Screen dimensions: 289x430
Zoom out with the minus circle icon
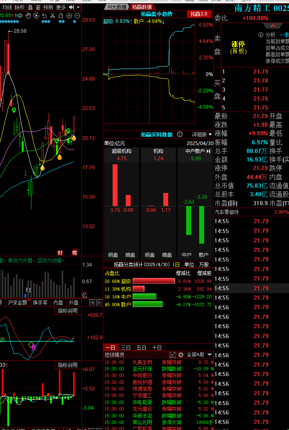(77, 16)
